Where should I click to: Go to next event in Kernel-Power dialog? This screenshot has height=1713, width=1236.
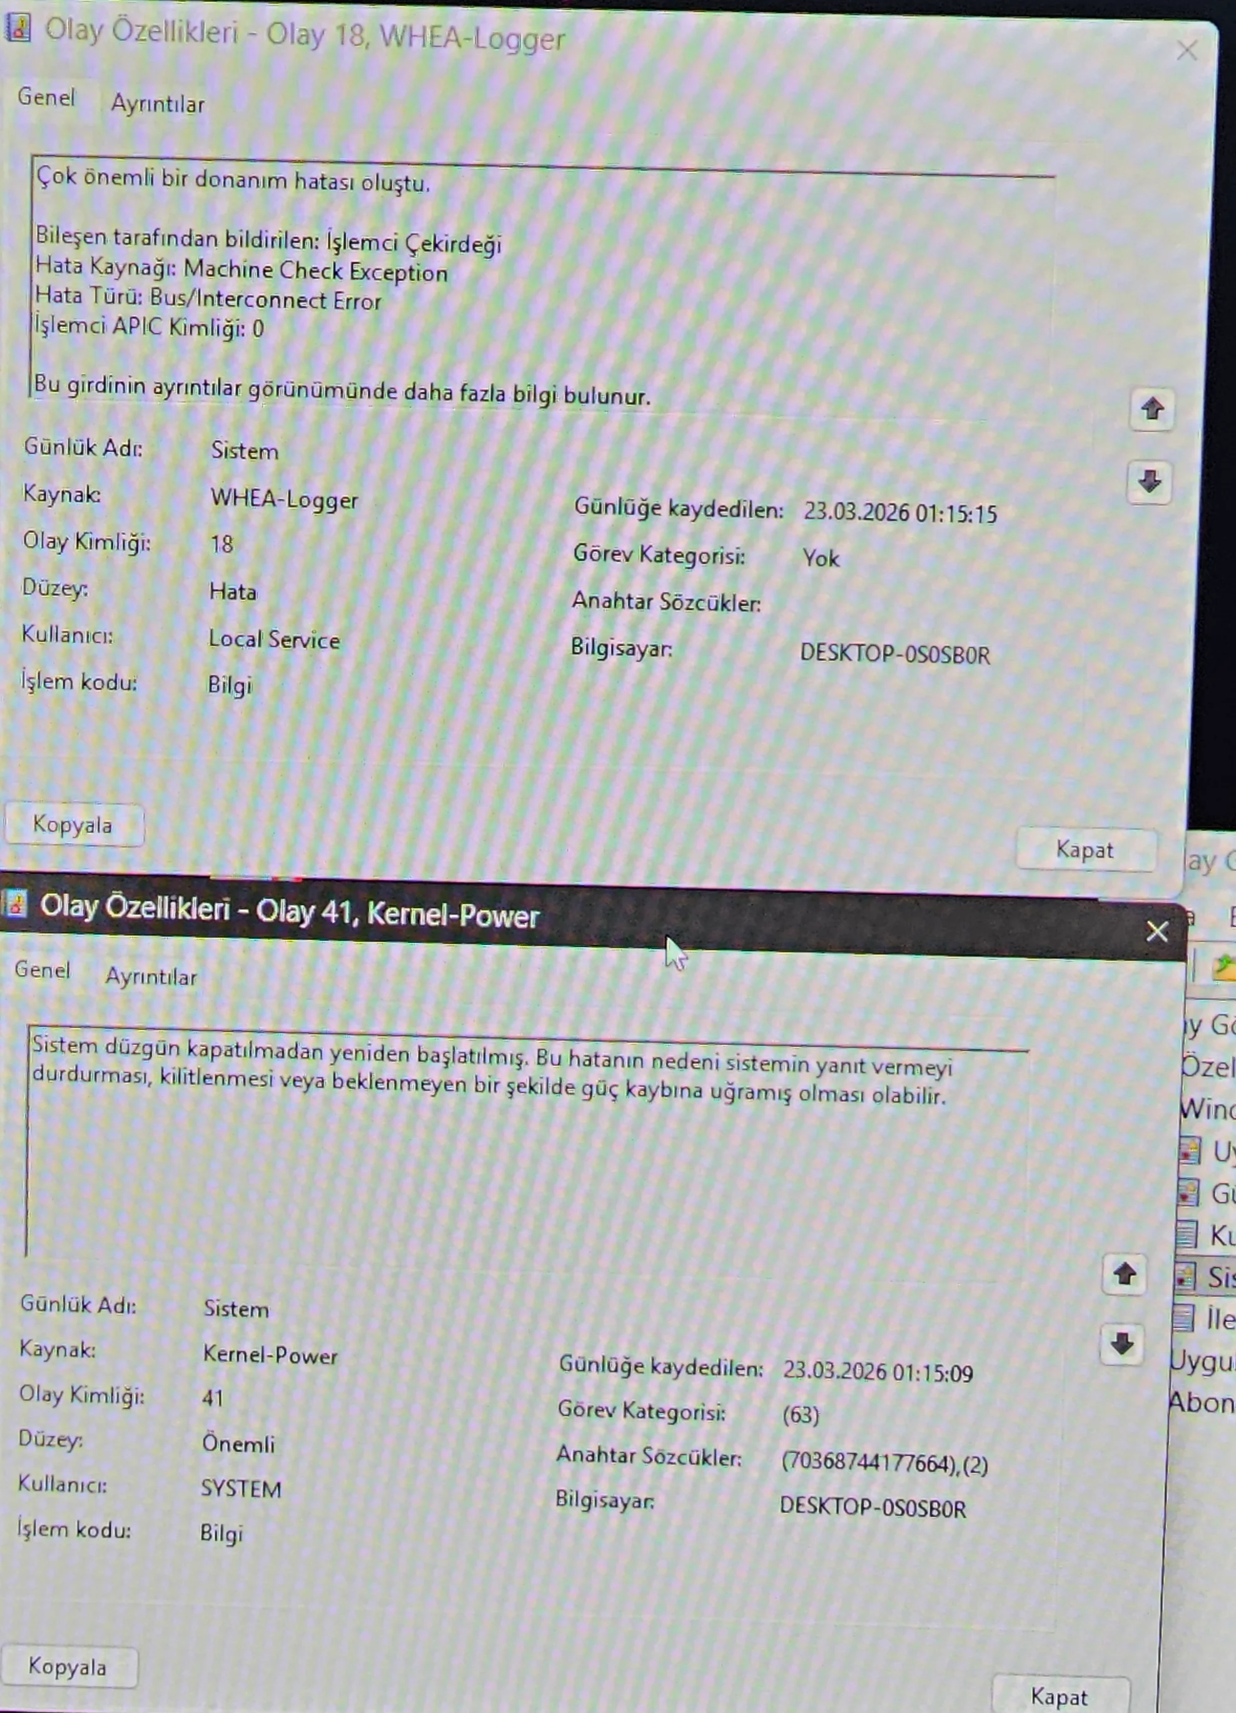(1122, 1343)
